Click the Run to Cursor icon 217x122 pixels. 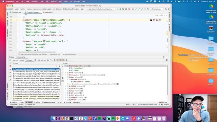[51, 60]
